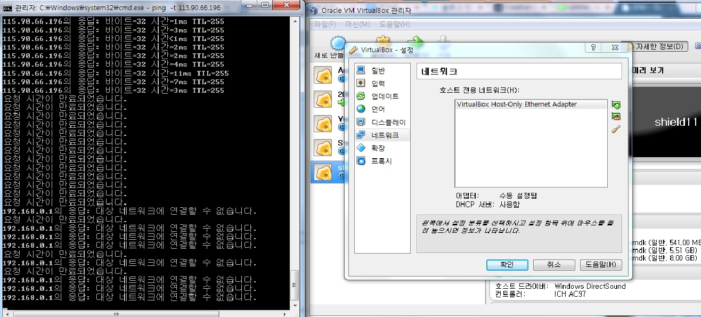Open the 프록시 settings category

pos(382,161)
